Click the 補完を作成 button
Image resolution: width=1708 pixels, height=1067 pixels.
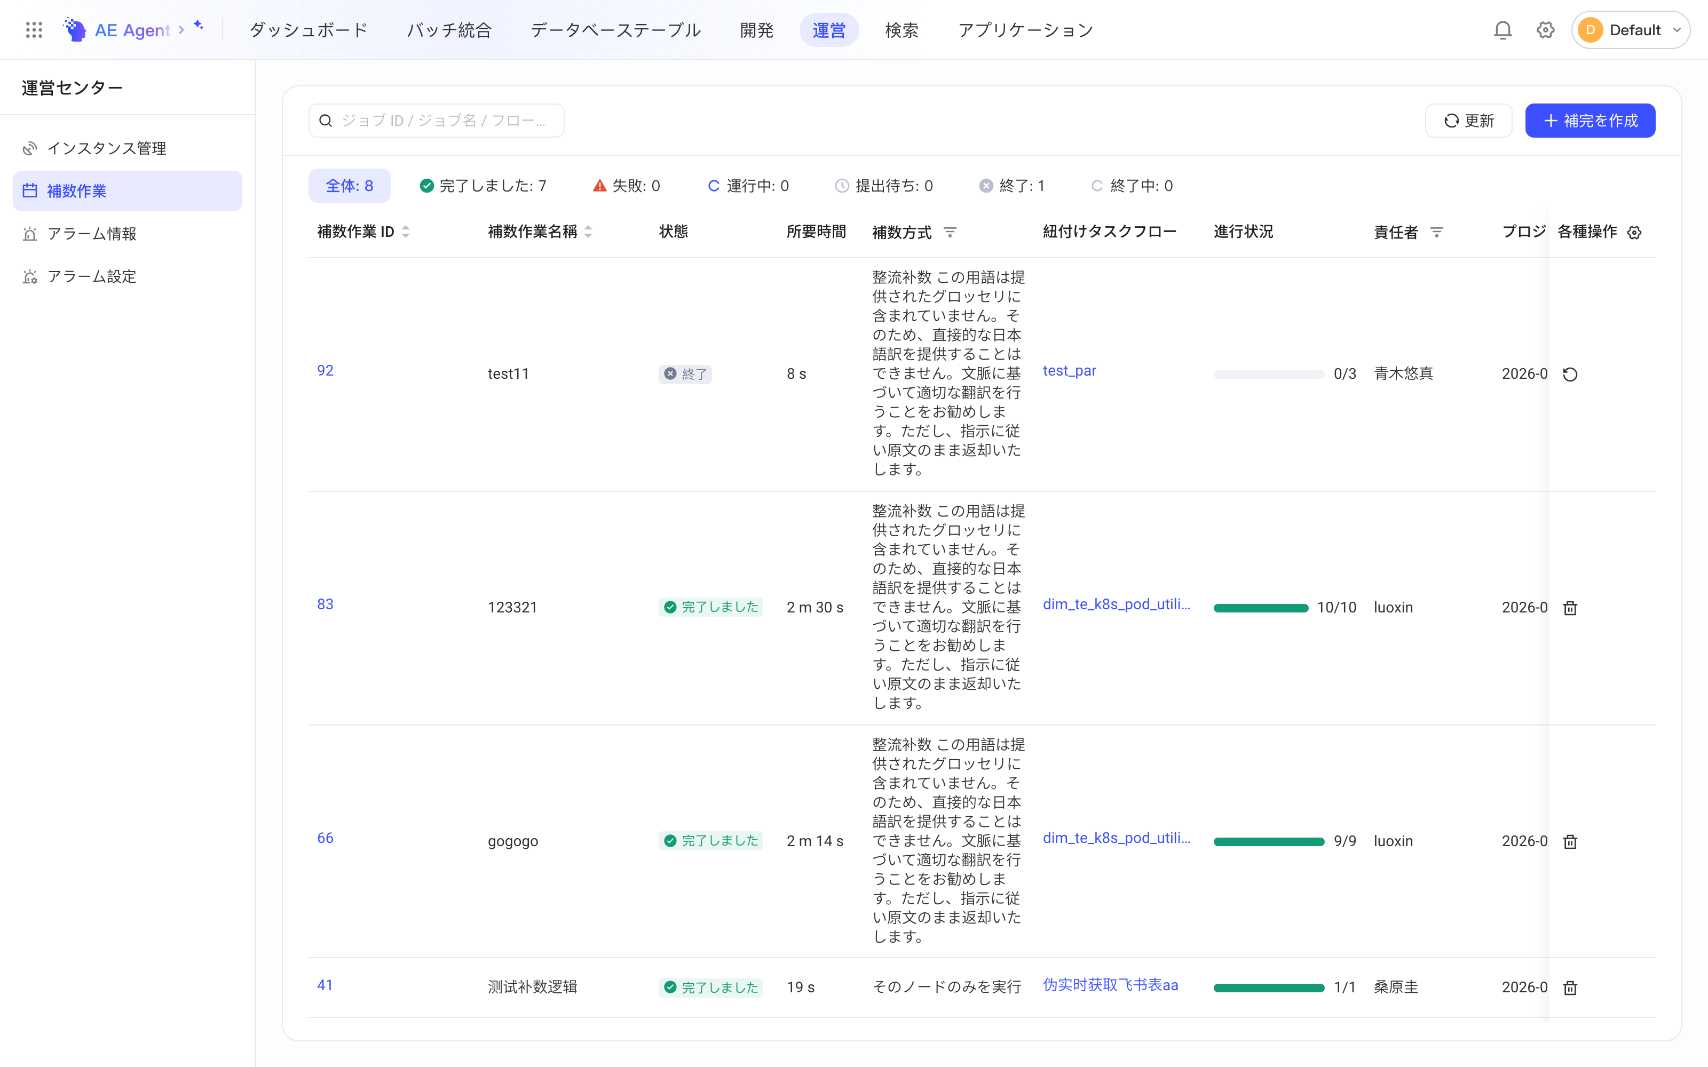1590,121
